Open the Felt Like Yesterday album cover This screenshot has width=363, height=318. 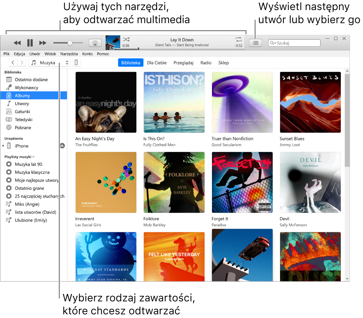(x=174, y=257)
